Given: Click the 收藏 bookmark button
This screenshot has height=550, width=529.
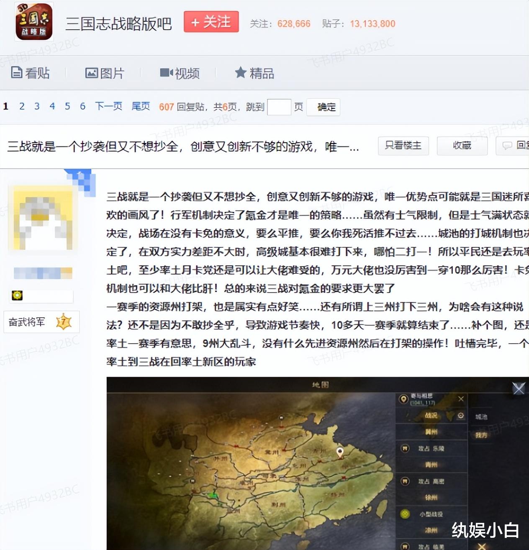Looking at the screenshot, I should coord(462,146).
